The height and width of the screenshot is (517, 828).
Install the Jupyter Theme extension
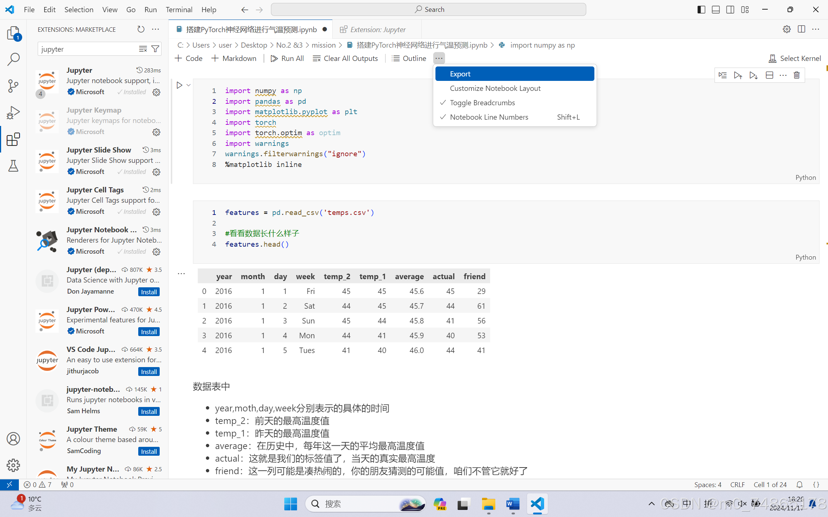tap(149, 451)
